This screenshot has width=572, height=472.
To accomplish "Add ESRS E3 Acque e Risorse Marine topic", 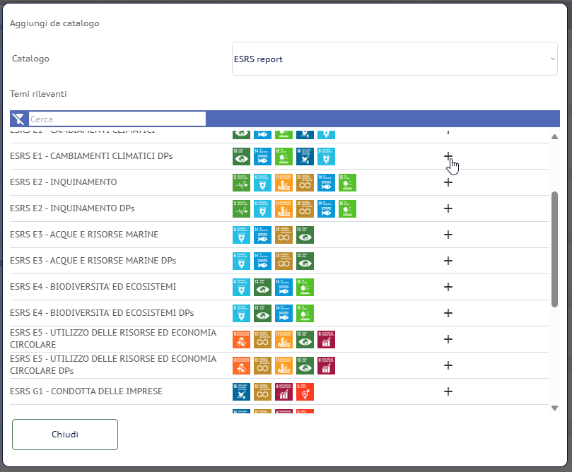I will (448, 235).
